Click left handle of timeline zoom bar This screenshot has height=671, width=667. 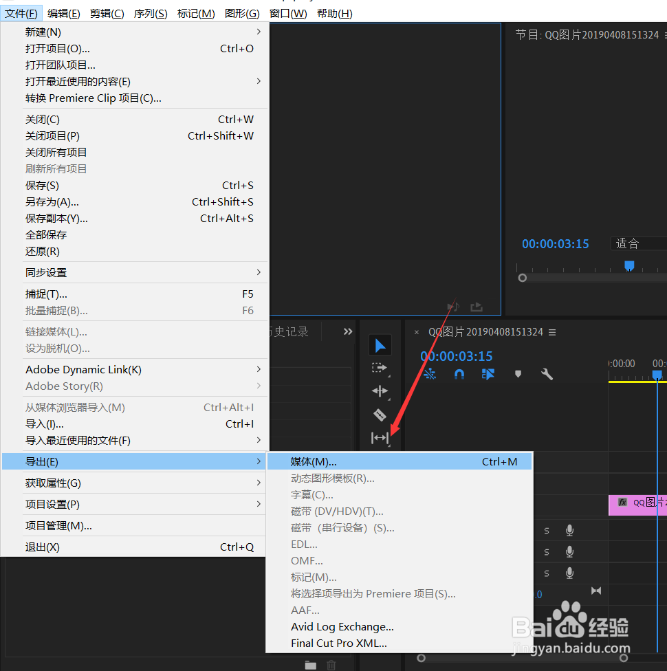422,658
